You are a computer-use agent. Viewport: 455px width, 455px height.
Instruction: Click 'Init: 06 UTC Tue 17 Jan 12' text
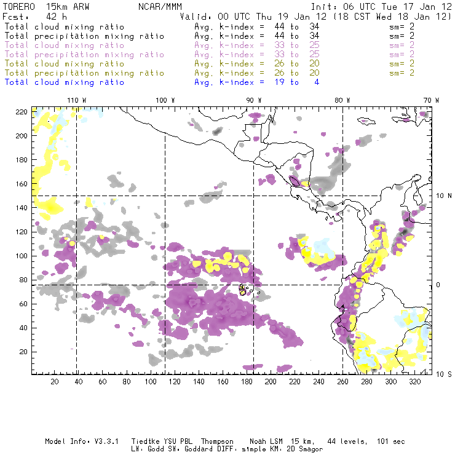381,7
